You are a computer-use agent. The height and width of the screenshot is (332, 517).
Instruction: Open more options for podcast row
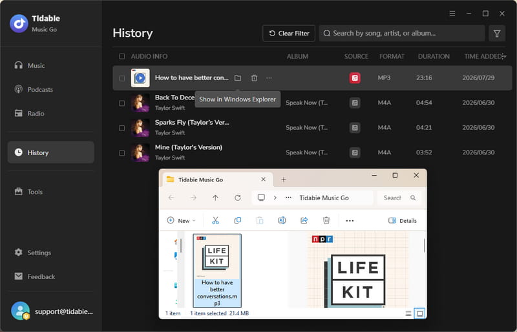click(x=269, y=78)
